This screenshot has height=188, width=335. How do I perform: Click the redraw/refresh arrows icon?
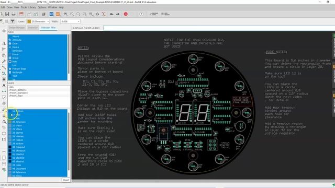pyautogui.click(x=97, y=14)
